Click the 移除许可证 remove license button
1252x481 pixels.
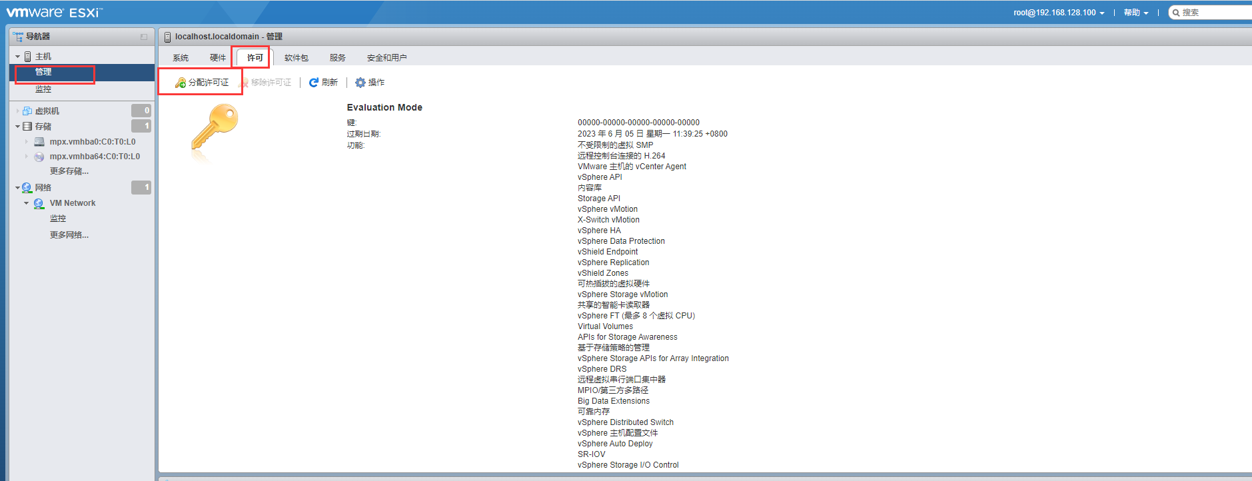[x=265, y=83]
